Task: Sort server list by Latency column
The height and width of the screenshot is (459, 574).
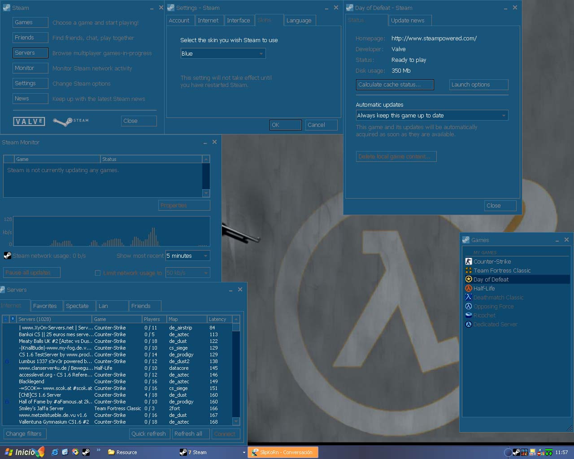Action: click(x=219, y=319)
